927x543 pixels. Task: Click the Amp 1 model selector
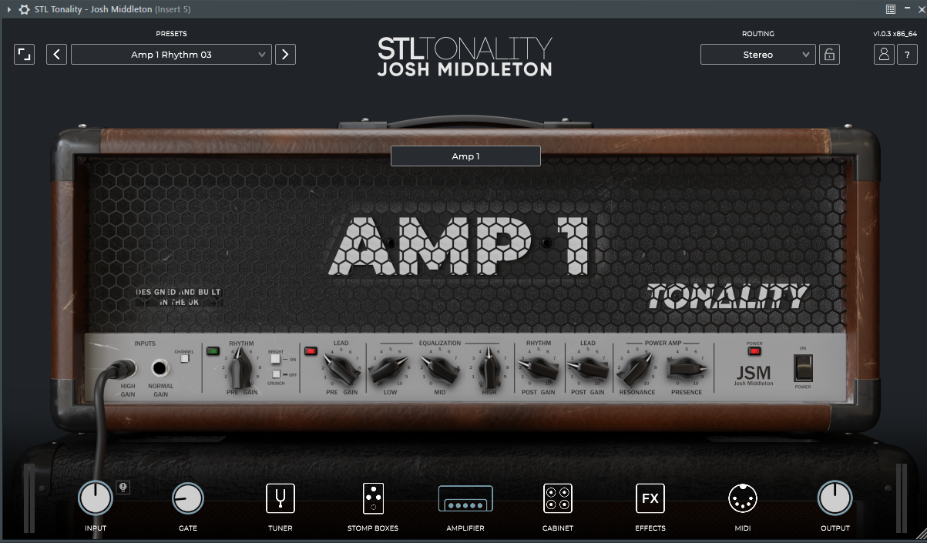[x=465, y=156]
